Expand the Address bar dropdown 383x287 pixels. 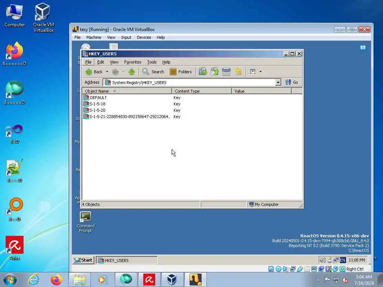click(278, 83)
